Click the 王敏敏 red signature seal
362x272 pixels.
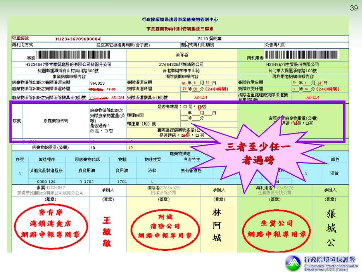pos(107,232)
